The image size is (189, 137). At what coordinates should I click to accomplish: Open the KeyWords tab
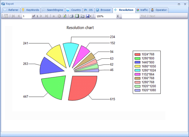(x=31, y=10)
